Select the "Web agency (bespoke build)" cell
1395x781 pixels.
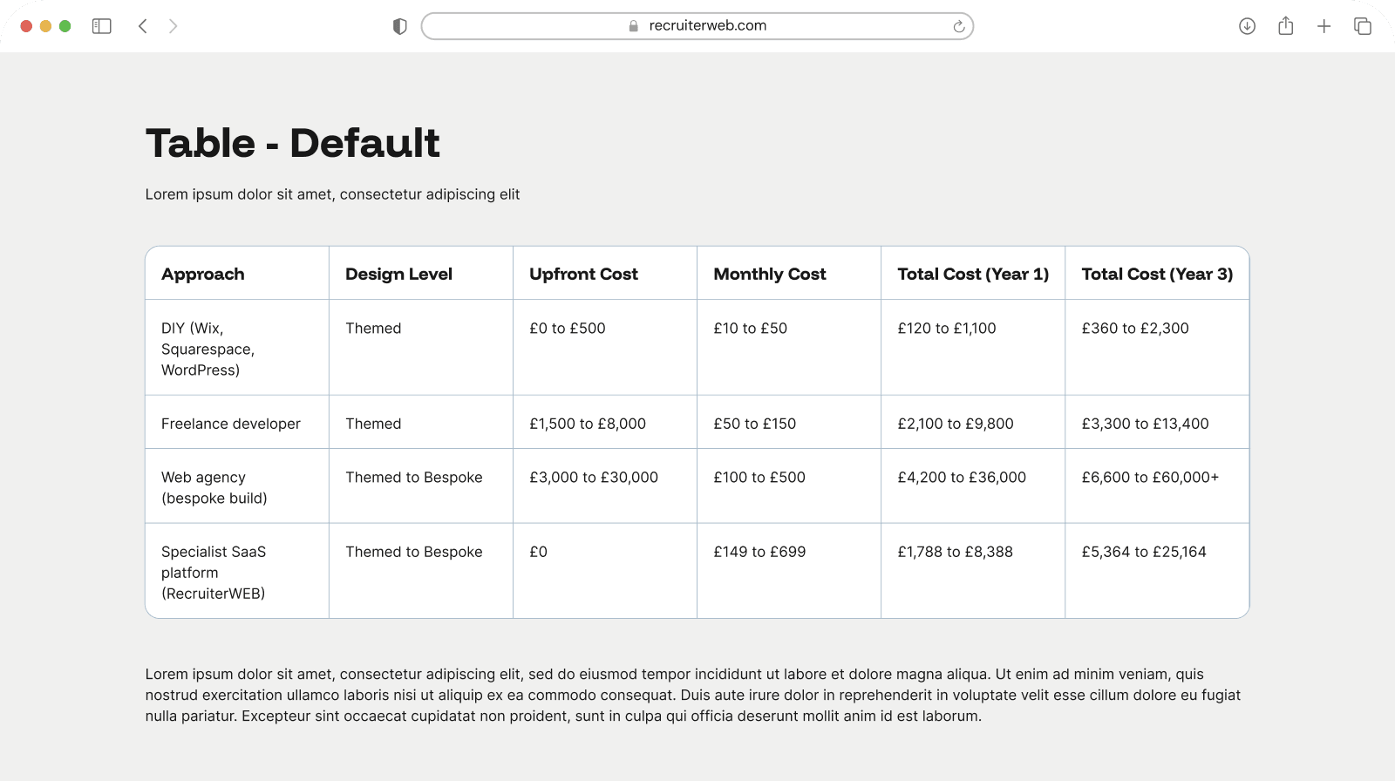pyautogui.click(x=237, y=486)
